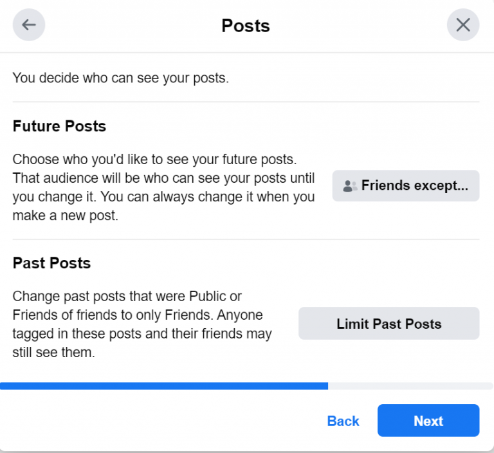494x453 pixels.
Task: Click the back arrow icon in the header
Action: pyautogui.click(x=29, y=26)
